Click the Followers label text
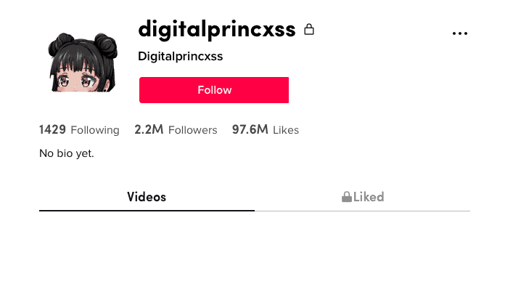Screen dimensions: 505x303 [192, 130]
